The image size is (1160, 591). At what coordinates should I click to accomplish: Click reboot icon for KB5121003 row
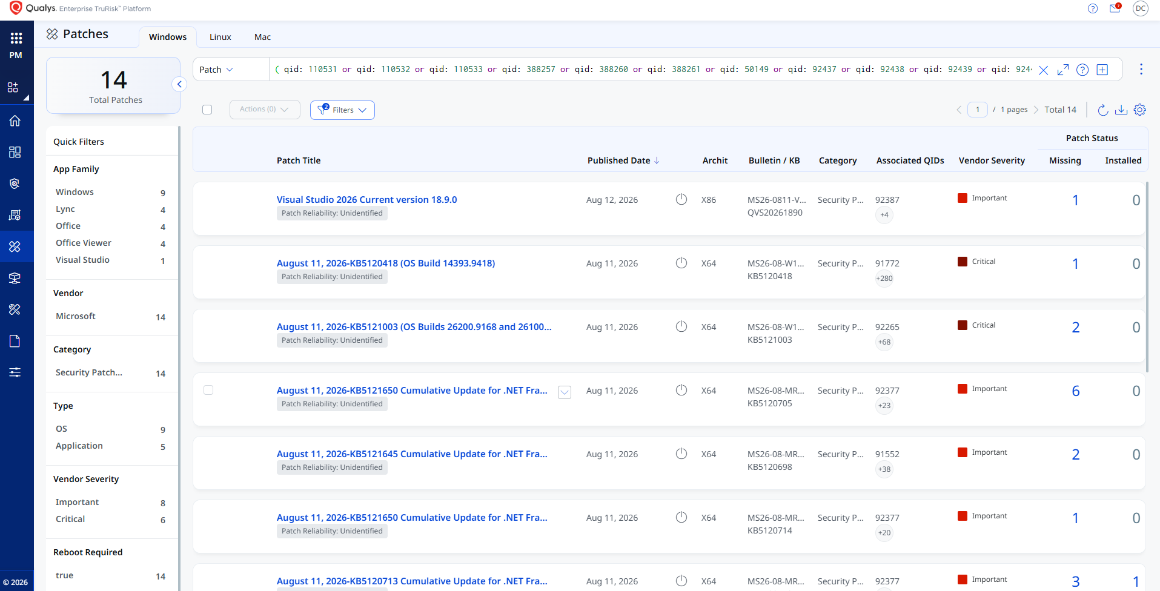681,326
